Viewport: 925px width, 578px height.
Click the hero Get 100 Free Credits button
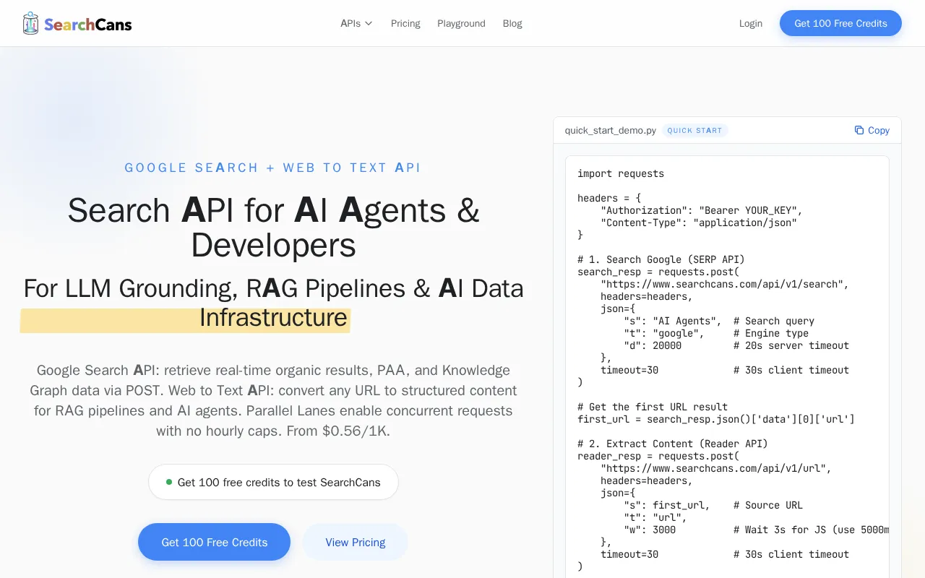point(215,542)
